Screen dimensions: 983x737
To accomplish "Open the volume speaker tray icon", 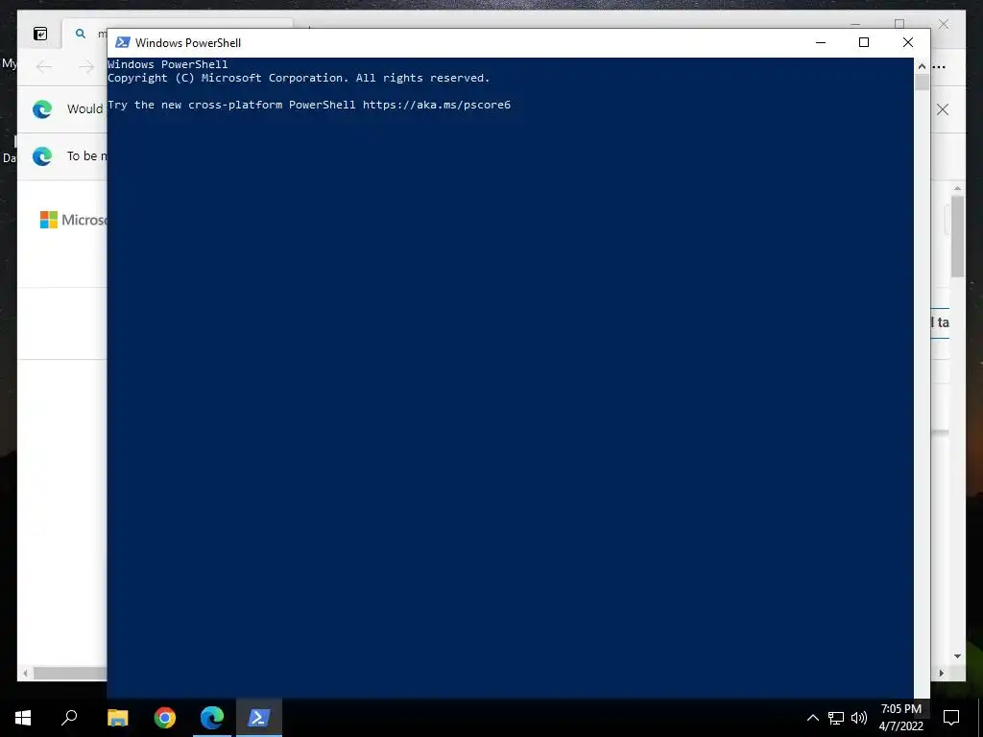I will pyautogui.click(x=859, y=718).
